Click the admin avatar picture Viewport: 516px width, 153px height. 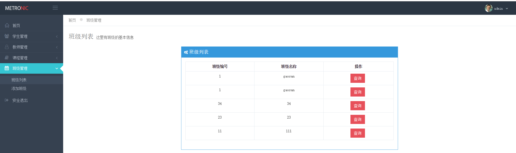488,8
